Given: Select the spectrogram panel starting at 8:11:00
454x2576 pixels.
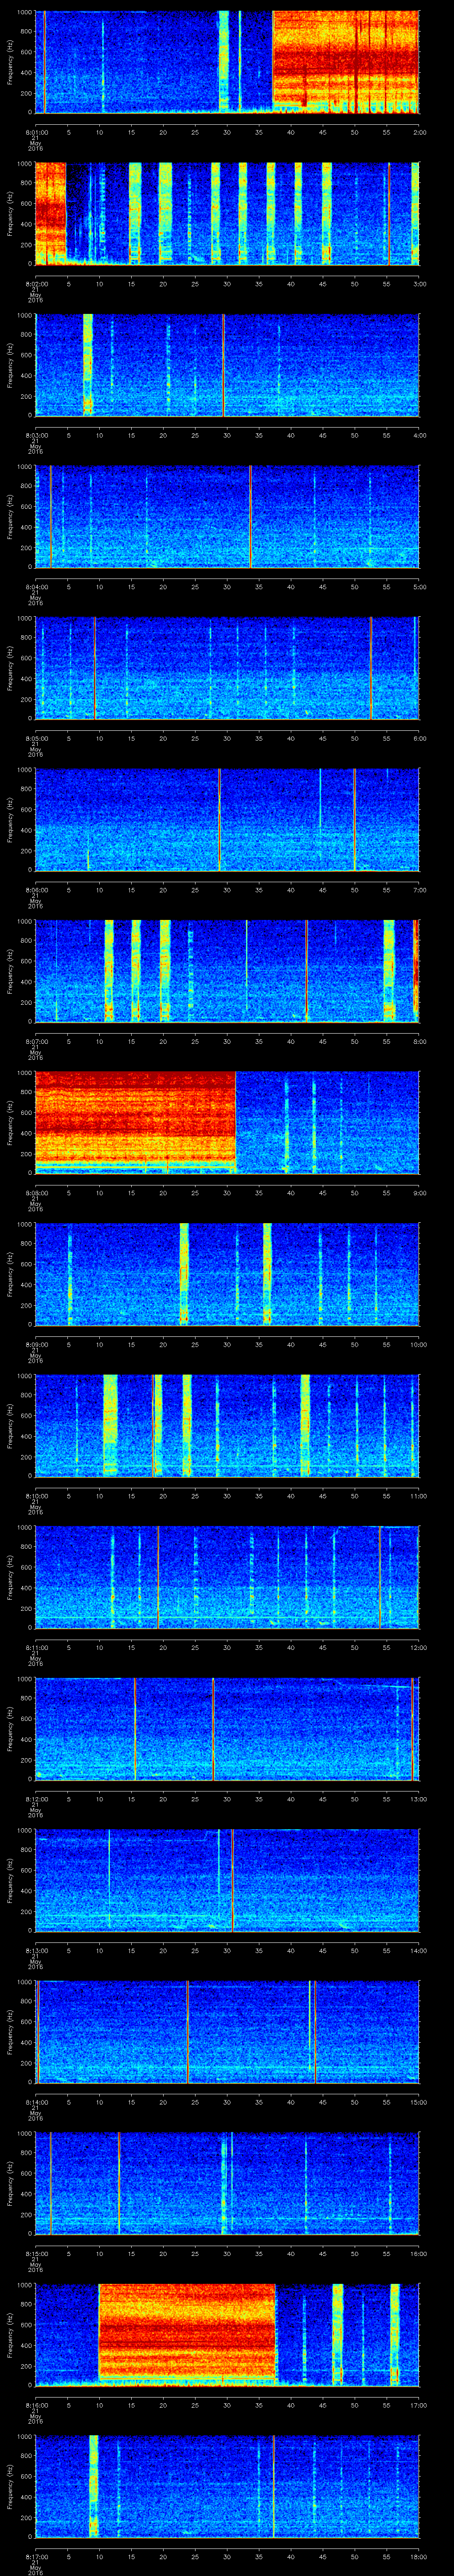Looking at the screenshot, I should pyautogui.click(x=227, y=1576).
